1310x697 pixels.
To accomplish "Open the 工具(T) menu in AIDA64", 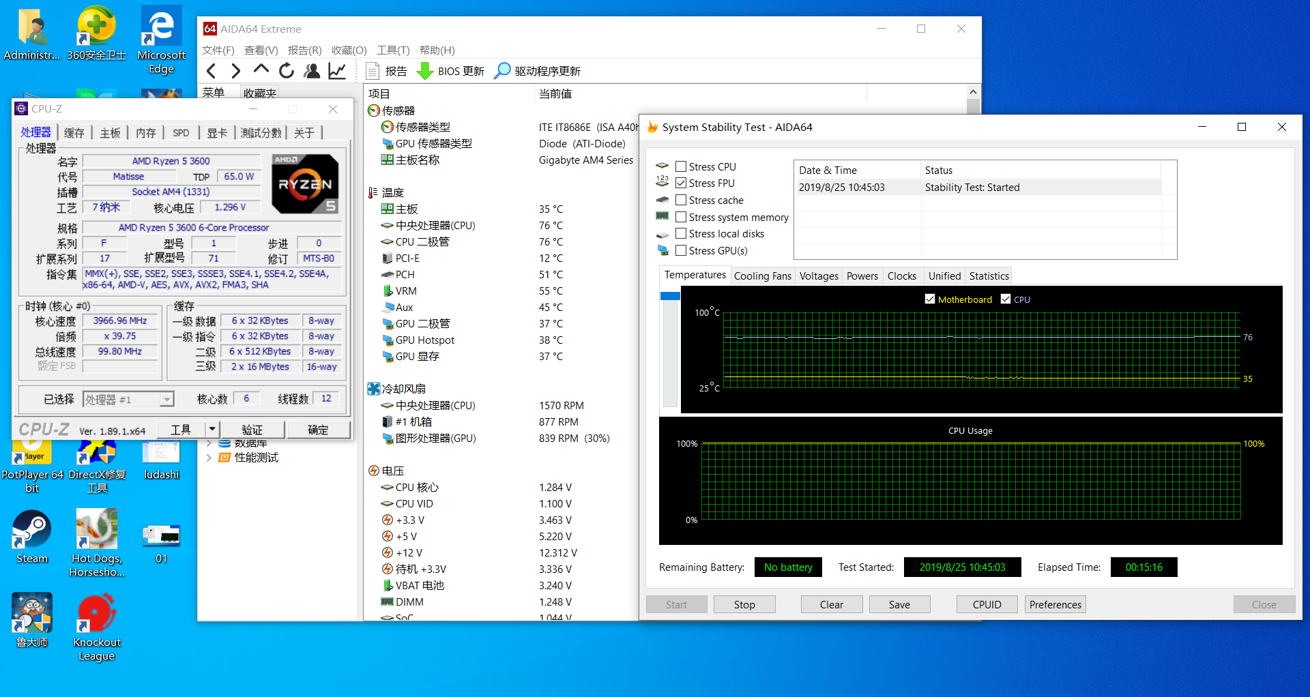I will 393,50.
